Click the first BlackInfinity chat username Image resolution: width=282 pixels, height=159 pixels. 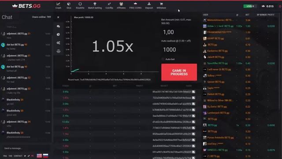13,100
